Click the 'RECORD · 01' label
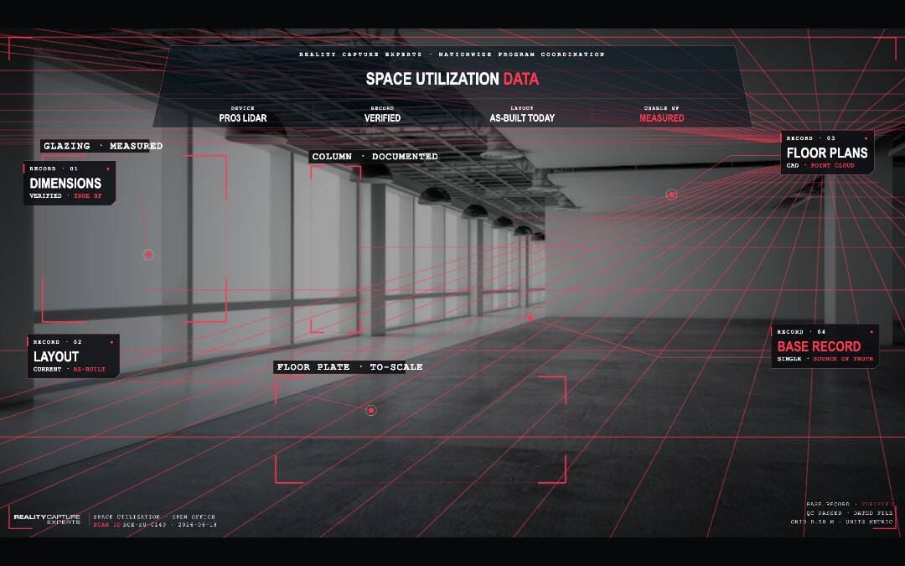Screen dimensions: 905x566 point(54,169)
